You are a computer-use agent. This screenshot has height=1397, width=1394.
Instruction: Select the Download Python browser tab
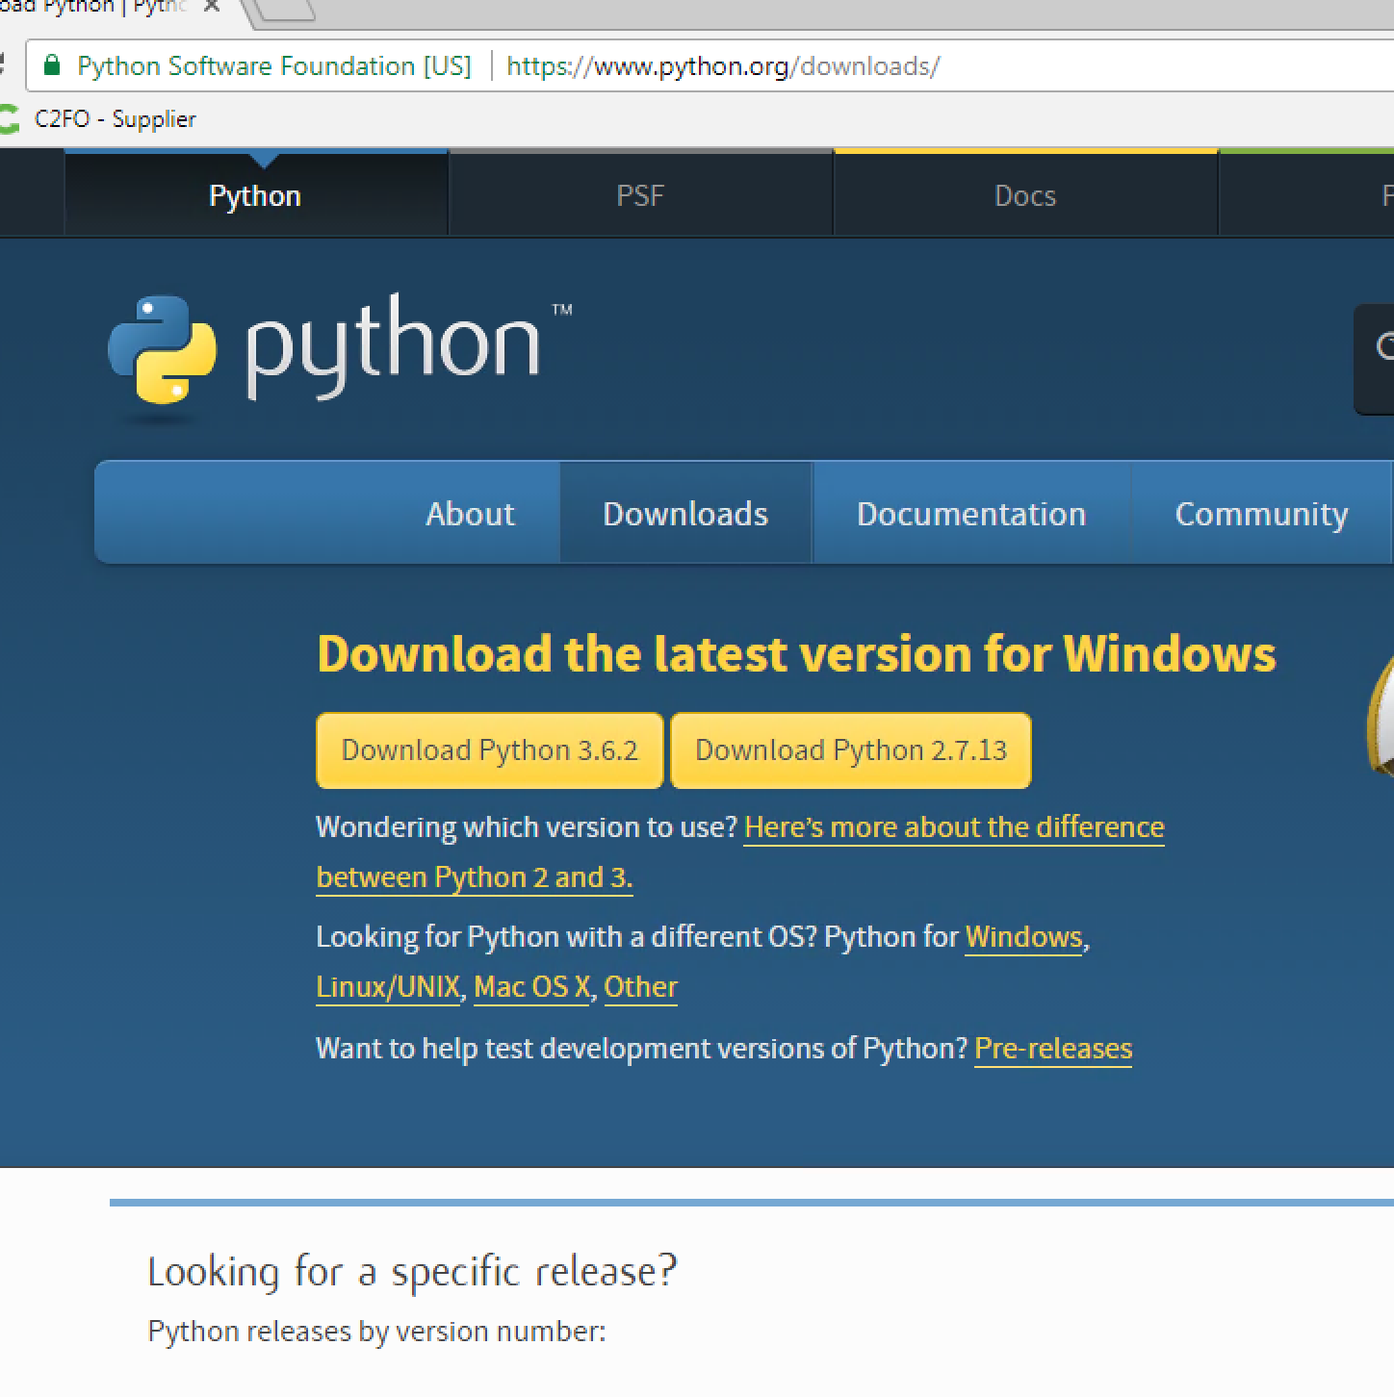[x=96, y=8]
